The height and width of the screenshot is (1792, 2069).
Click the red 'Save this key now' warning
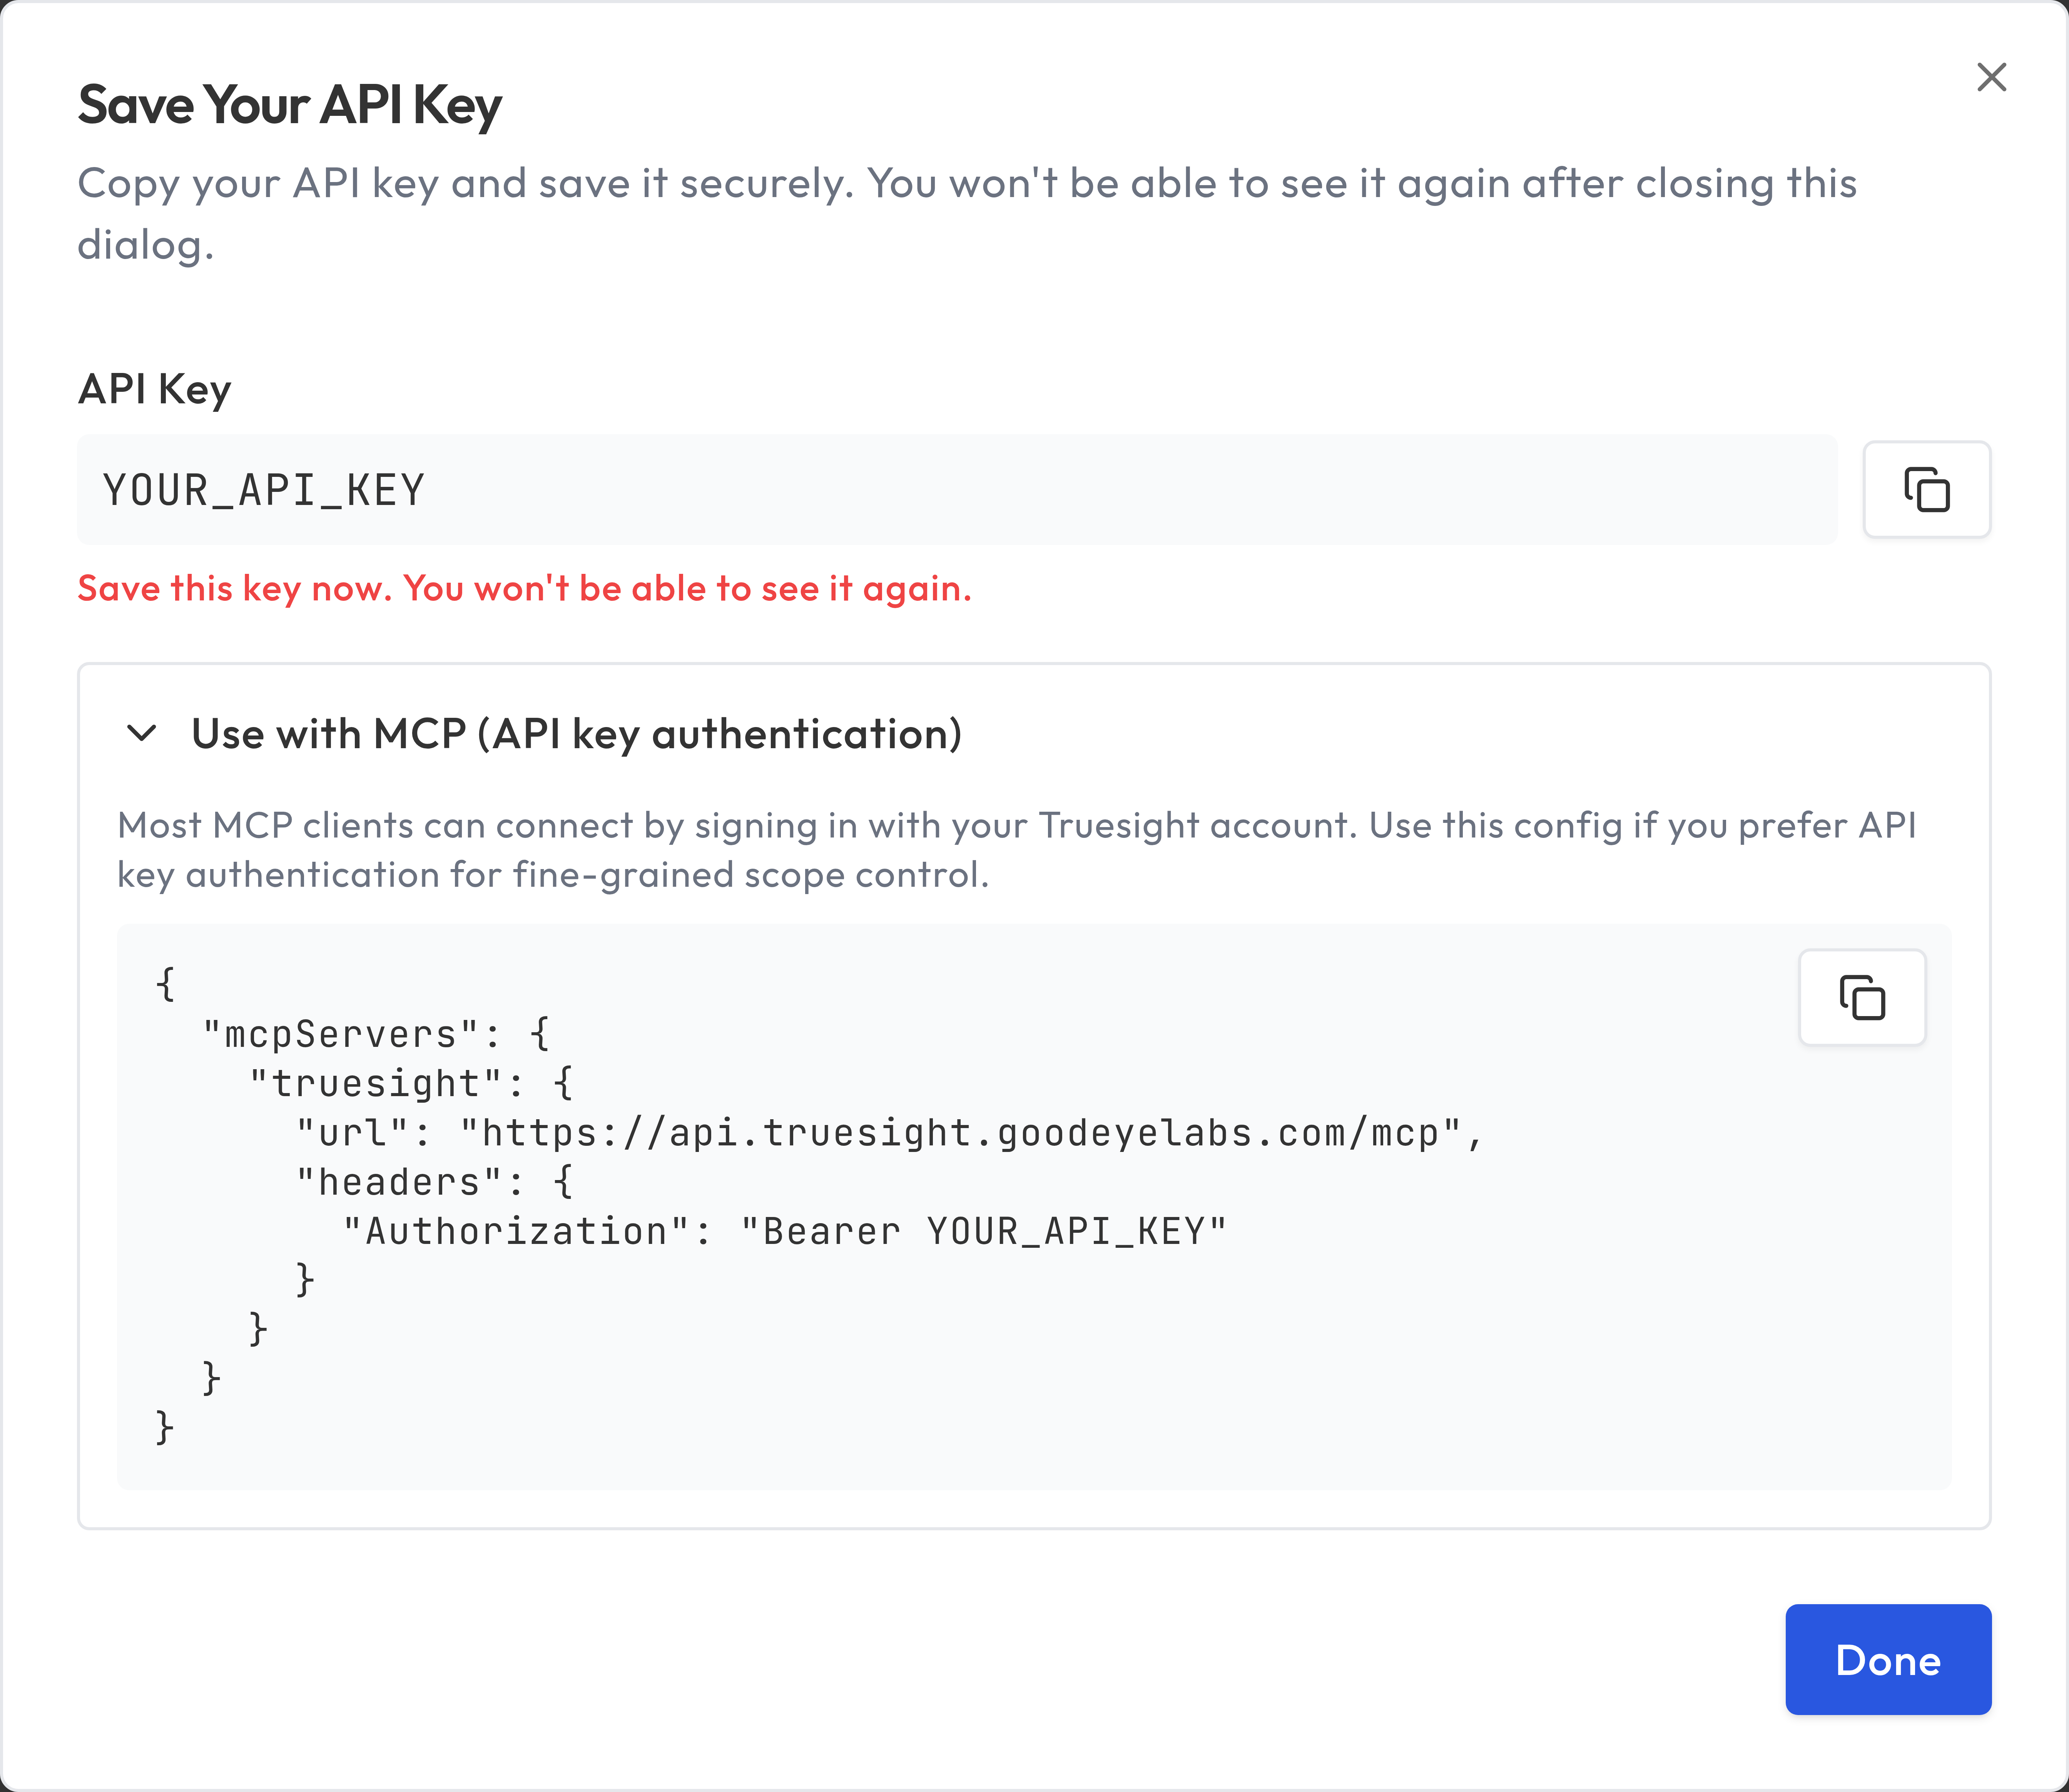point(524,588)
